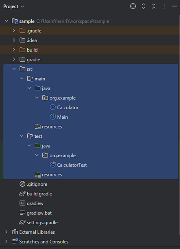Select the .gitignore file
Image resolution: width=180 pixels, height=249 pixels.
pyautogui.click(x=33, y=184)
